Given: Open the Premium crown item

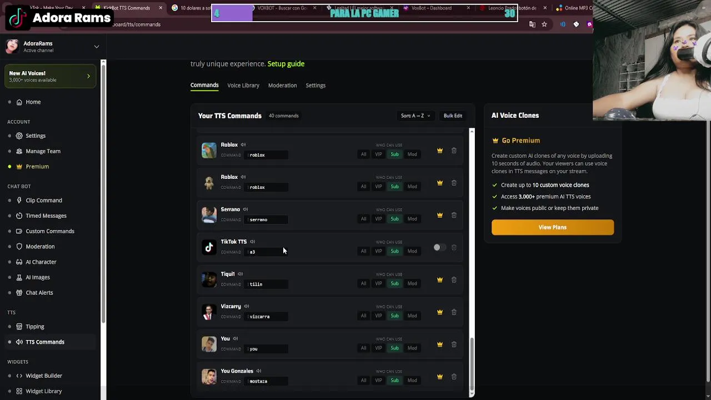Looking at the screenshot, I should coord(37,167).
